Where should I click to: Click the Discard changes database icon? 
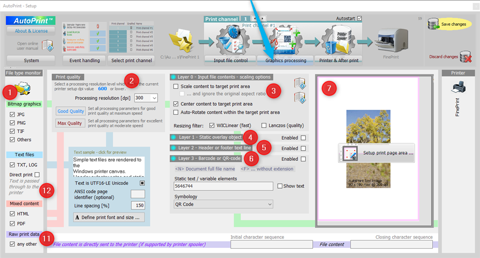coord(466,57)
